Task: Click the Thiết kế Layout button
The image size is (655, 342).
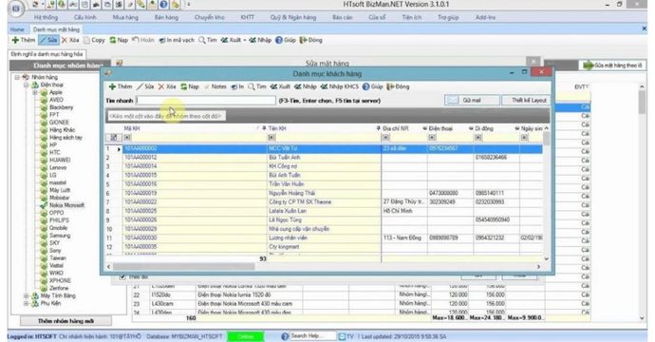Action: pos(526,101)
